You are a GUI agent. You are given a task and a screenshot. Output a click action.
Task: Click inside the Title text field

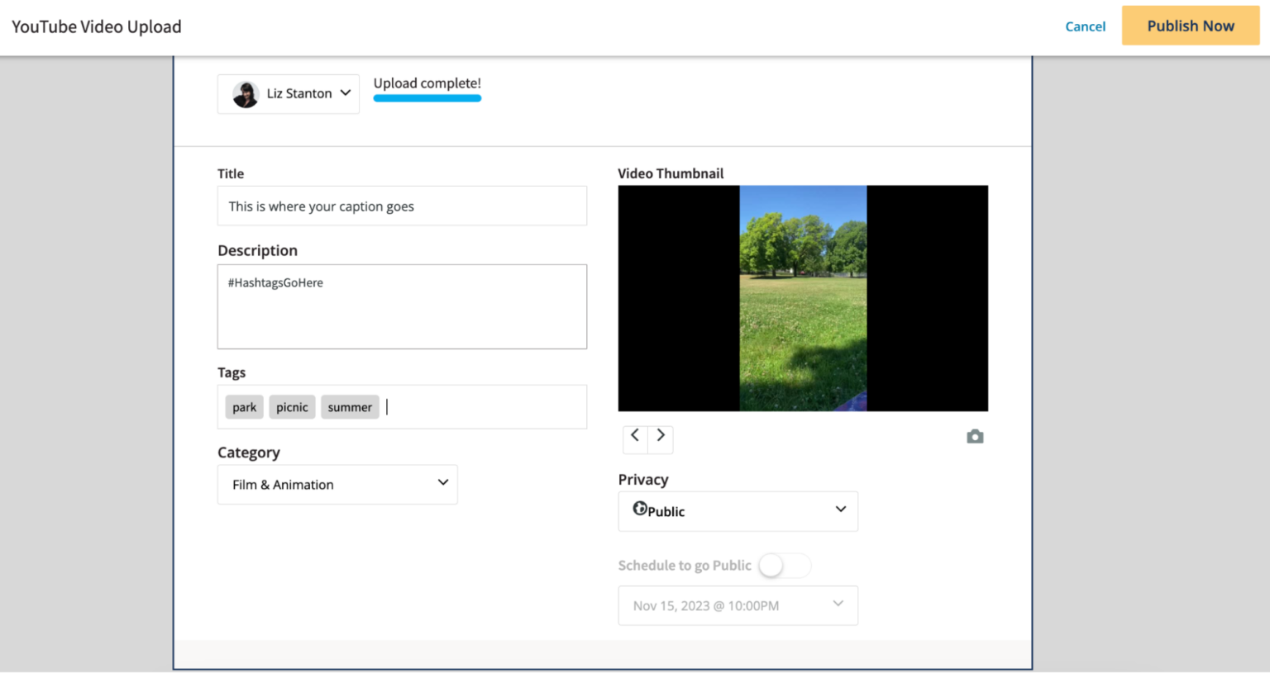click(x=402, y=206)
